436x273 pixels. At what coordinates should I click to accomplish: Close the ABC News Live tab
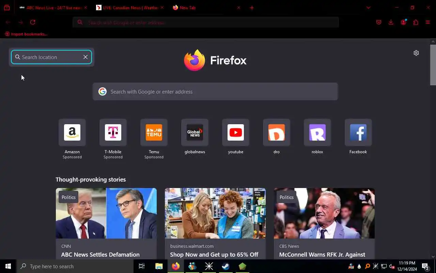click(85, 8)
